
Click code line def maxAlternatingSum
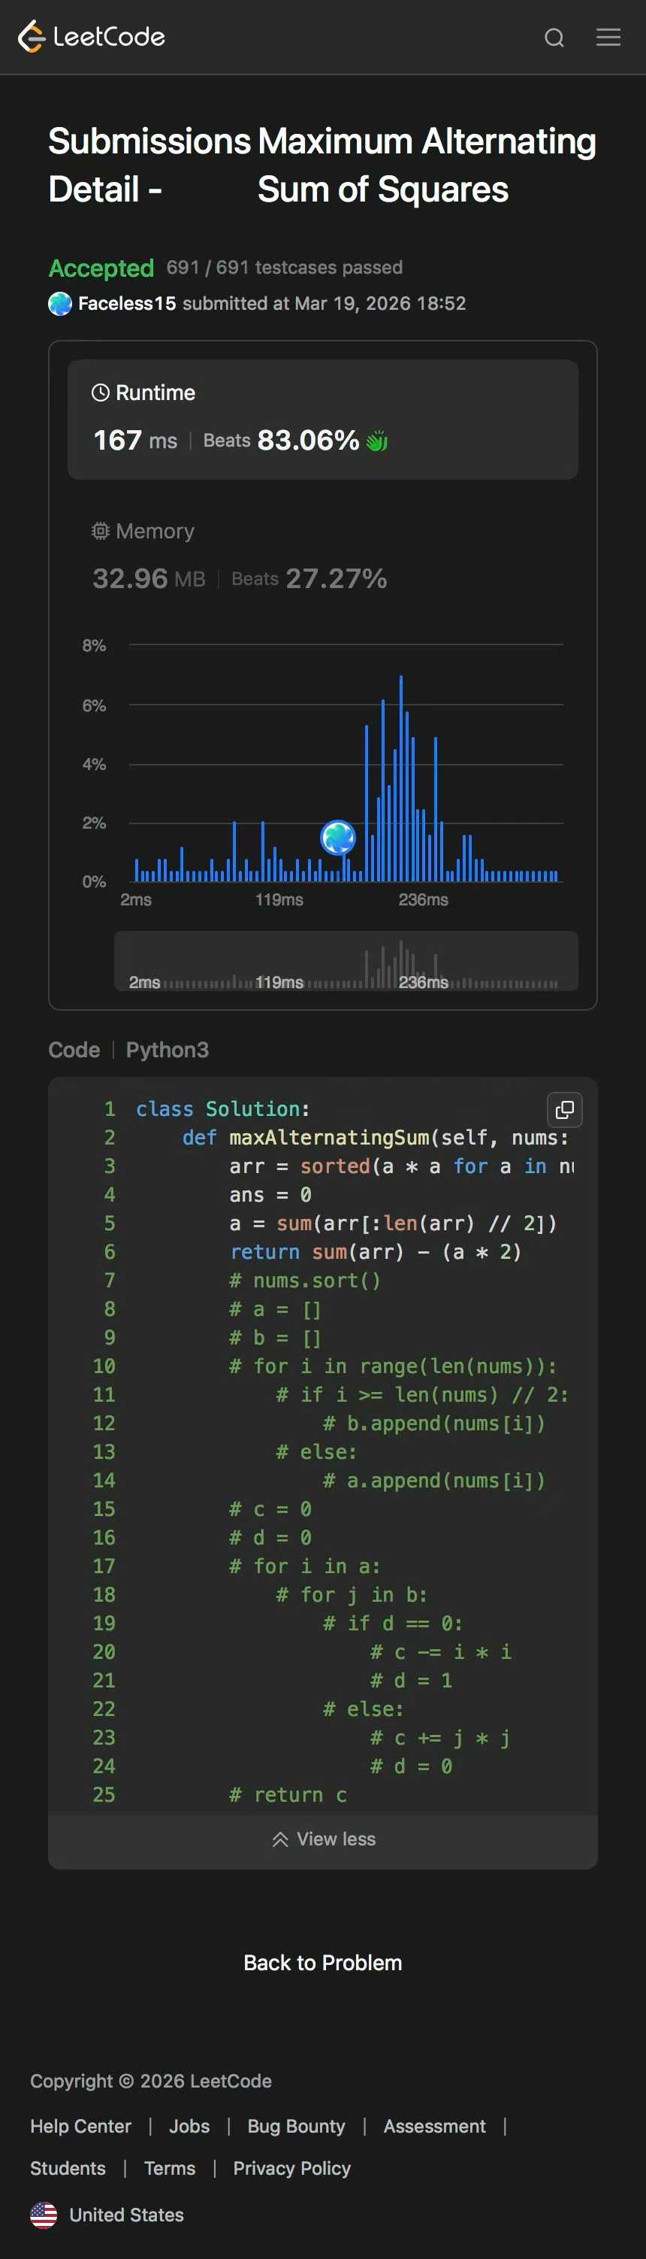pos(375,1137)
